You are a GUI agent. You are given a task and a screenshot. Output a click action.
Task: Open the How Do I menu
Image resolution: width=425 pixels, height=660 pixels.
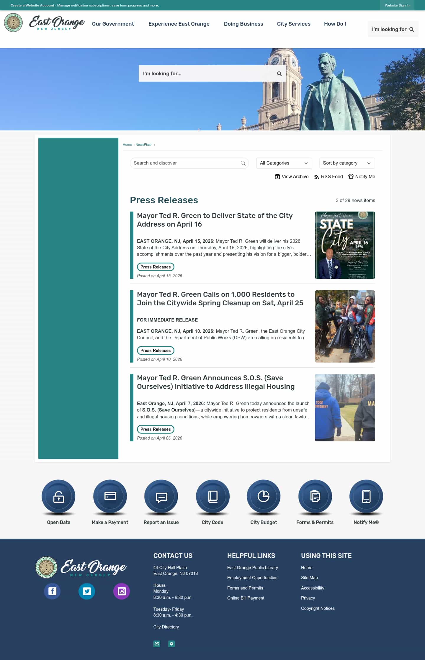[335, 24]
